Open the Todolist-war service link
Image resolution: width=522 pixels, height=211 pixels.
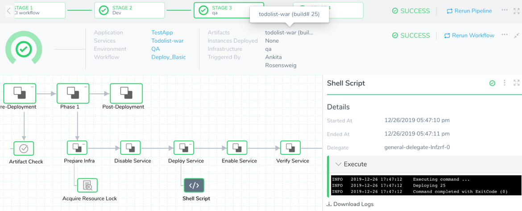click(167, 41)
